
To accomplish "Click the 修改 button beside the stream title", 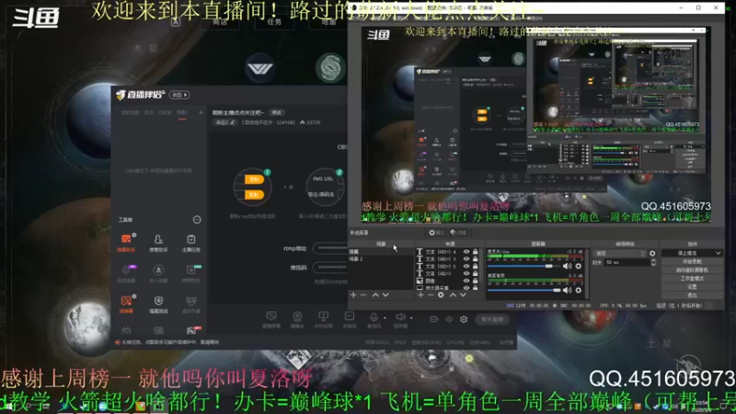I will 277,112.
